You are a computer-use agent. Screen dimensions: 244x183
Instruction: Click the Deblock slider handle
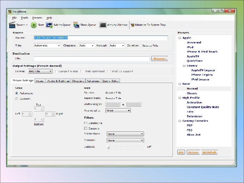pyautogui.click(x=109, y=147)
